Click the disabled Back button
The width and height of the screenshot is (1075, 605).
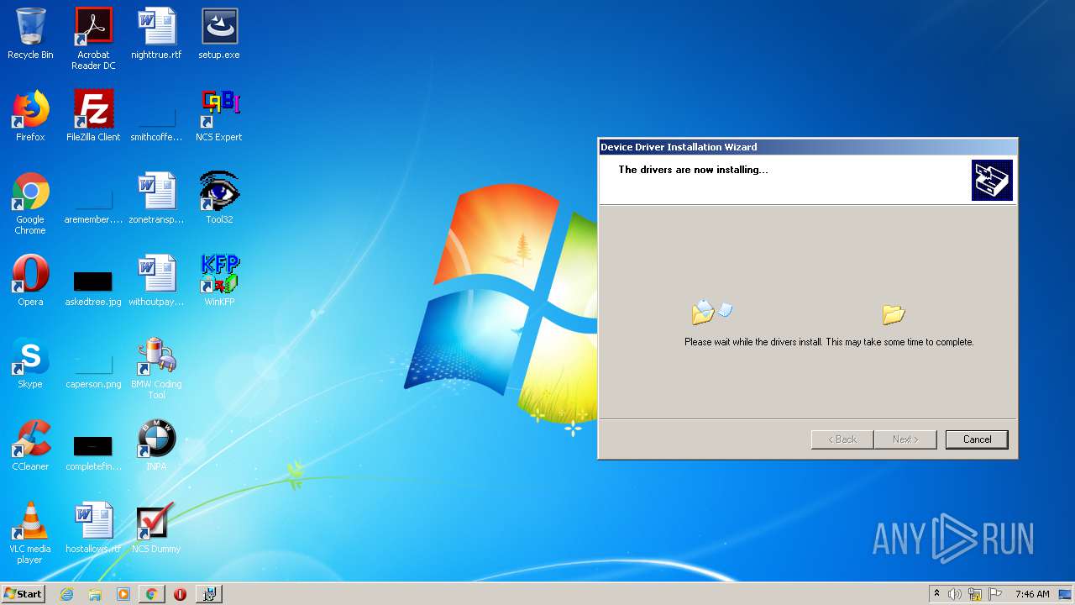point(842,439)
